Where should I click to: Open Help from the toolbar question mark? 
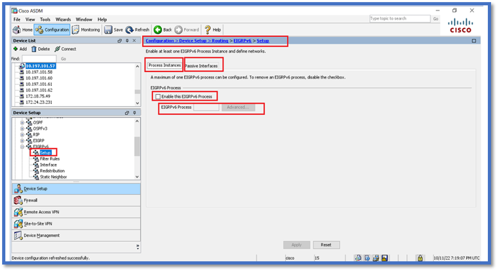click(213, 30)
